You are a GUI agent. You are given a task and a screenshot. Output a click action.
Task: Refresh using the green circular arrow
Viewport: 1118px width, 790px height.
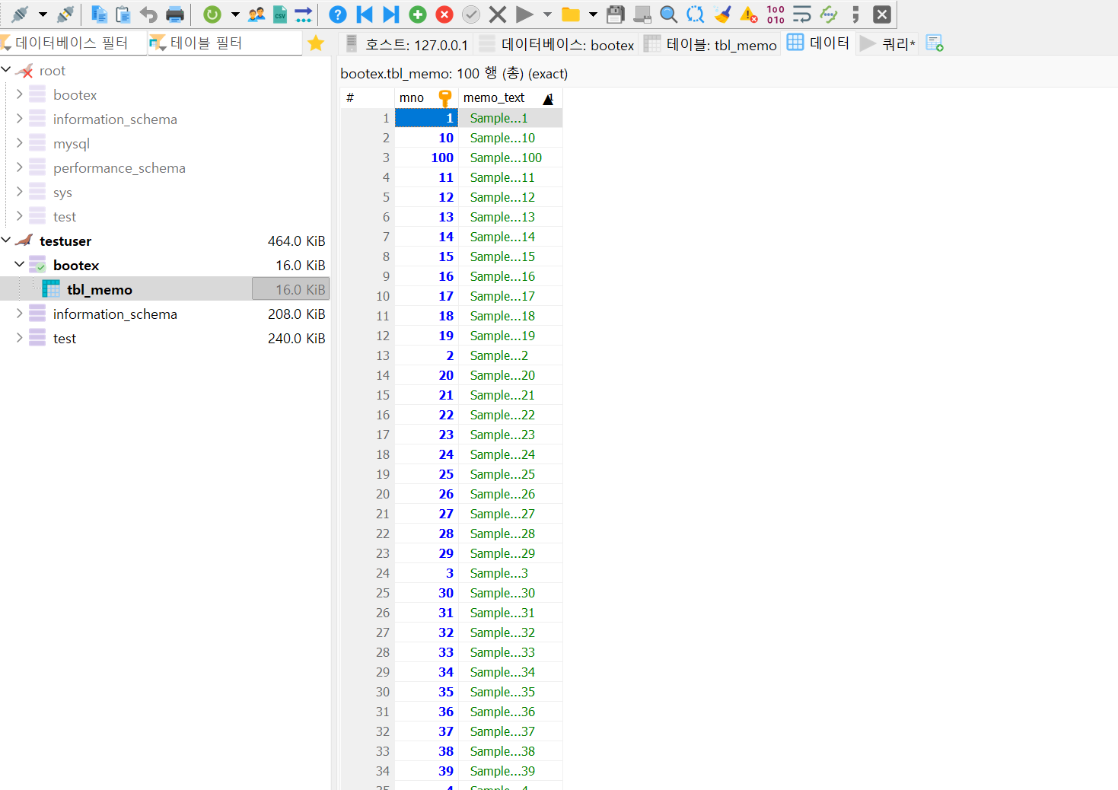coord(212,14)
